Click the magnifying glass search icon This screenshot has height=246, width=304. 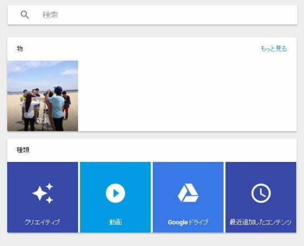coord(25,14)
